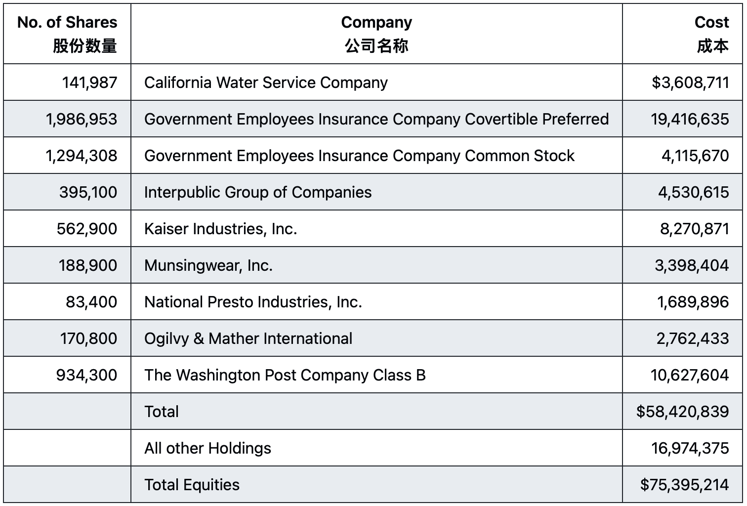Image resolution: width=747 pixels, height=506 pixels.
Task: Select Washington Post Company Class B cell
Action: 376,375
